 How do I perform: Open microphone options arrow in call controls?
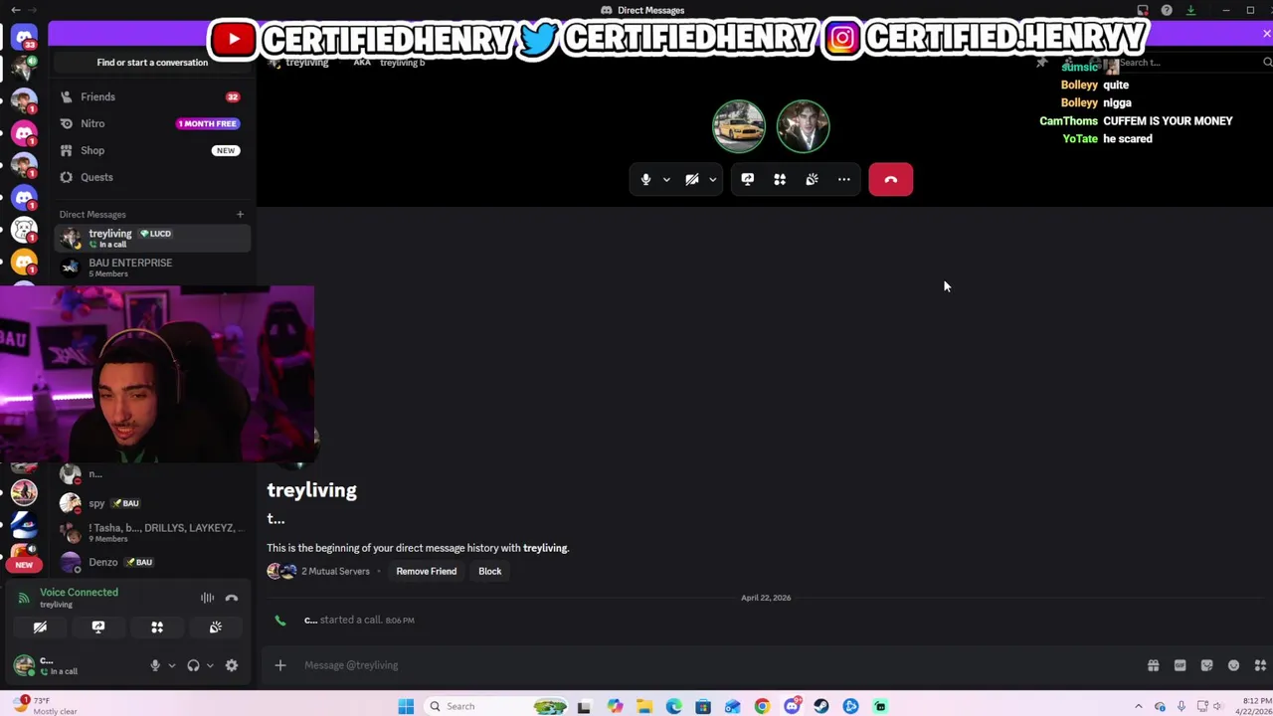(666, 180)
